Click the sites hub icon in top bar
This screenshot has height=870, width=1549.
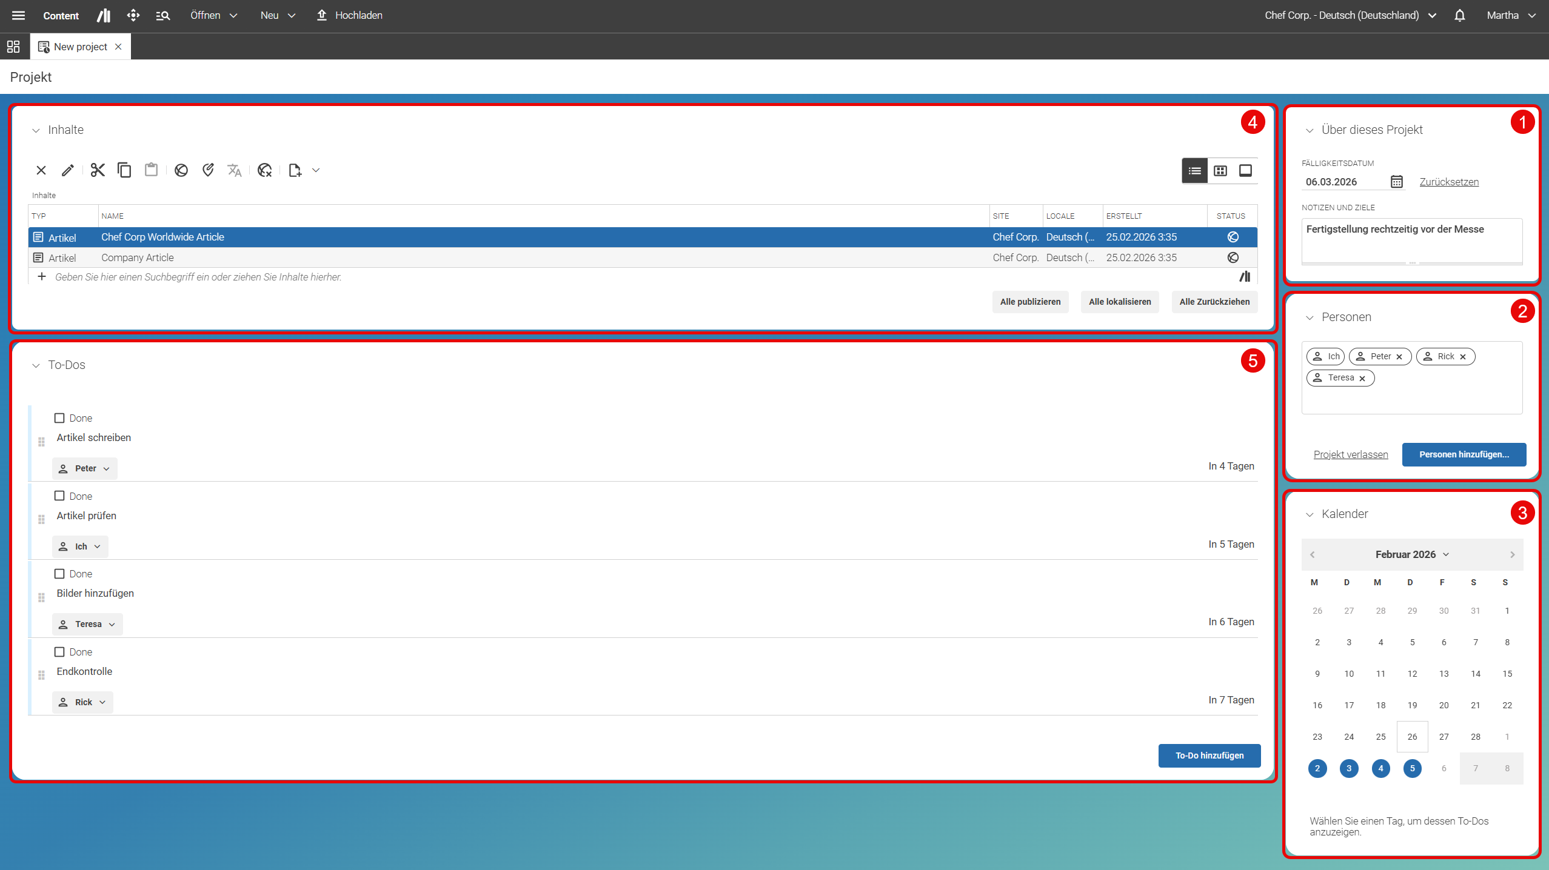tap(133, 15)
